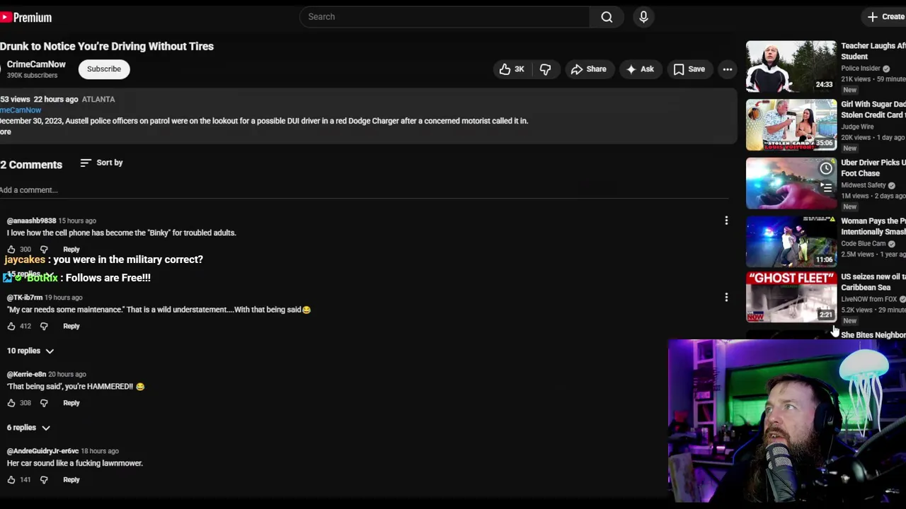Open the Girl With Sugar Daddy thumbnail
This screenshot has width=906, height=509.
pos(791,125)
